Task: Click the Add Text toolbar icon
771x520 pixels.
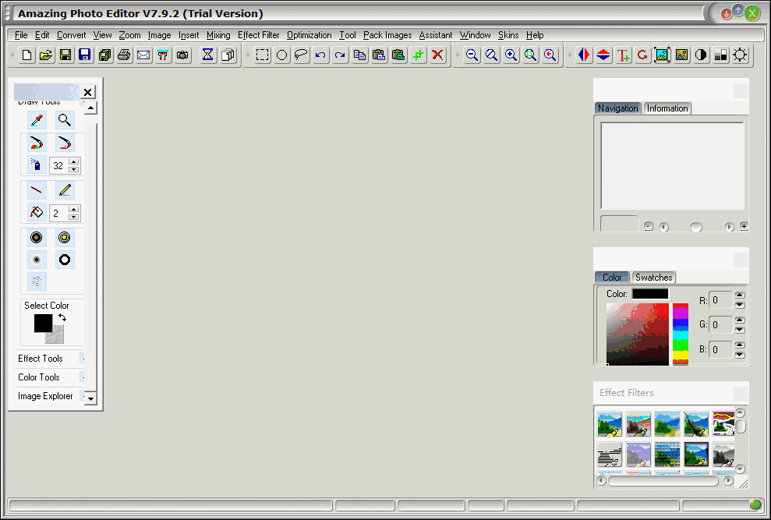Action: [x=624, y=55]
